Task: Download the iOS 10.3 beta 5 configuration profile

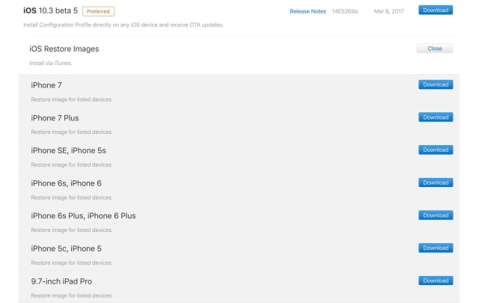Action: pos(436,10)
